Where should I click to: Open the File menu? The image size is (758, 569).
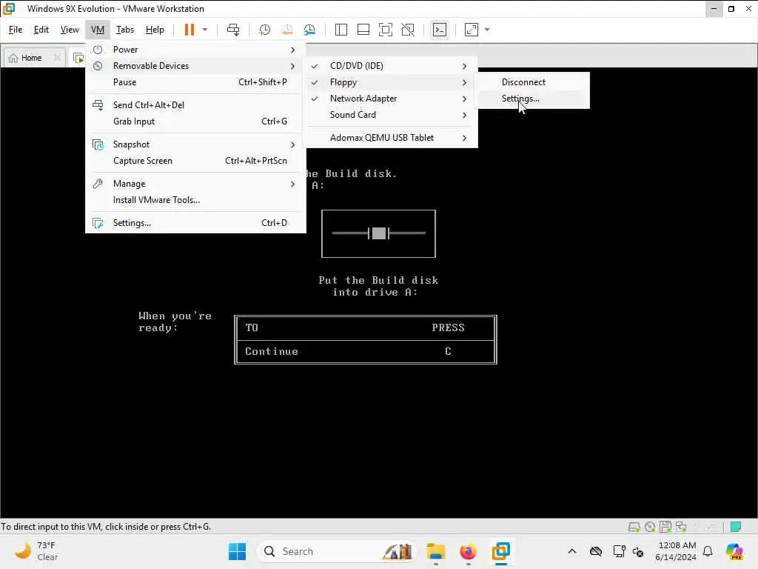point(16,30)
